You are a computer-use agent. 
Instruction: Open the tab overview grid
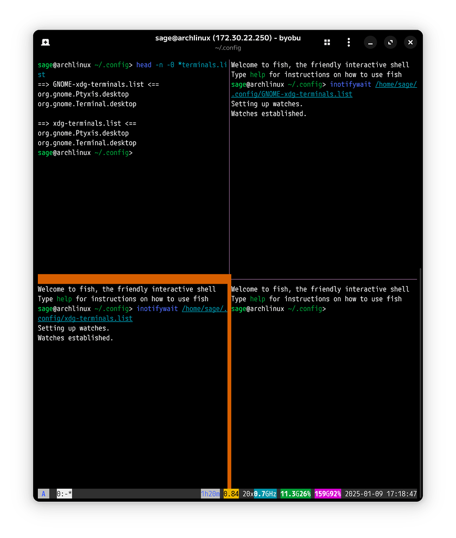(x=327, y=42)
